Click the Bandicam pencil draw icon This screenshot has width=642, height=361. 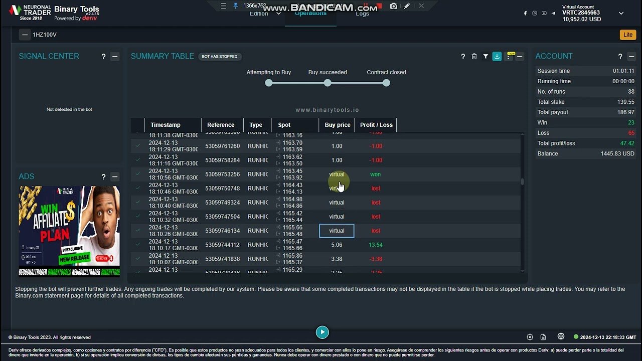tap(407, 6)
